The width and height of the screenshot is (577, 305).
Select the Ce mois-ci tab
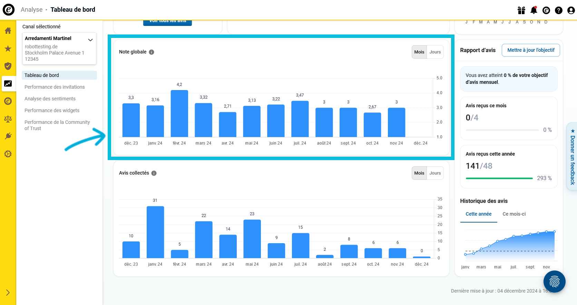514,214
